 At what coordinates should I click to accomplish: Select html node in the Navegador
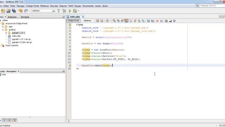[x=4, y=75]
